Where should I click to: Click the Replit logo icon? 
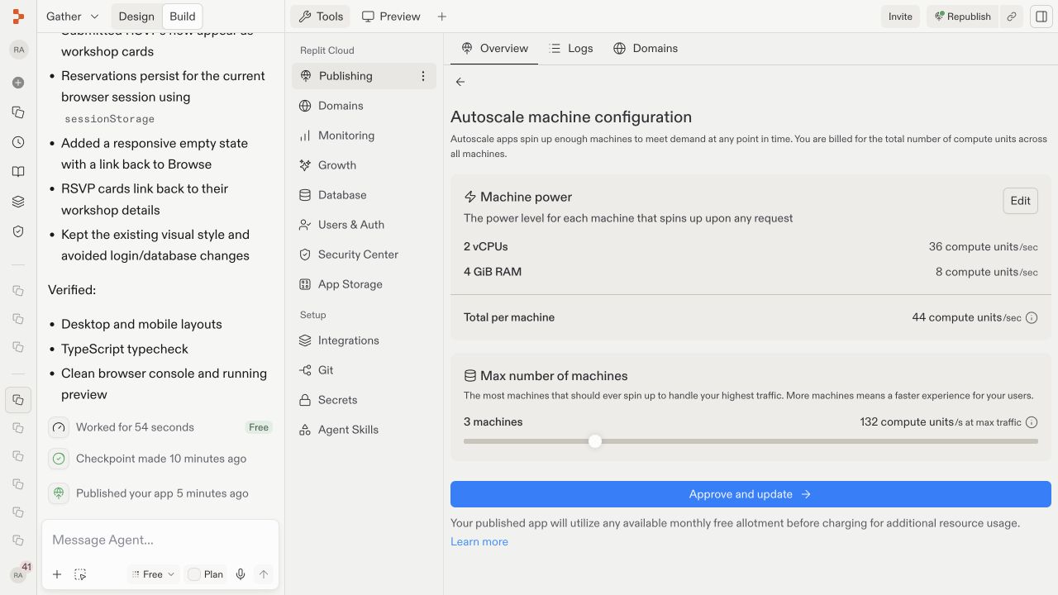coord(18,17)
